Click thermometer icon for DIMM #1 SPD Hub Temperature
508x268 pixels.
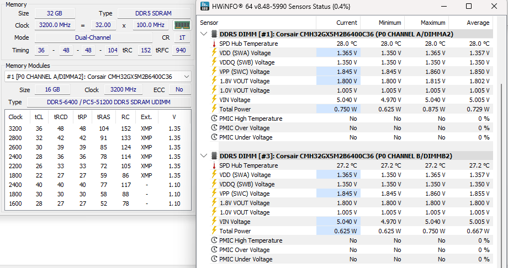pos(214,44)
